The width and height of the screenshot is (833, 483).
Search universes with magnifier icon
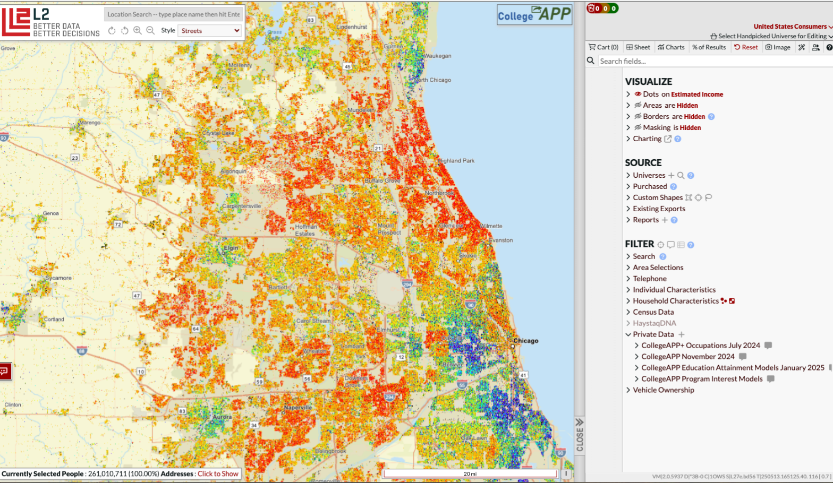(681, 175)
